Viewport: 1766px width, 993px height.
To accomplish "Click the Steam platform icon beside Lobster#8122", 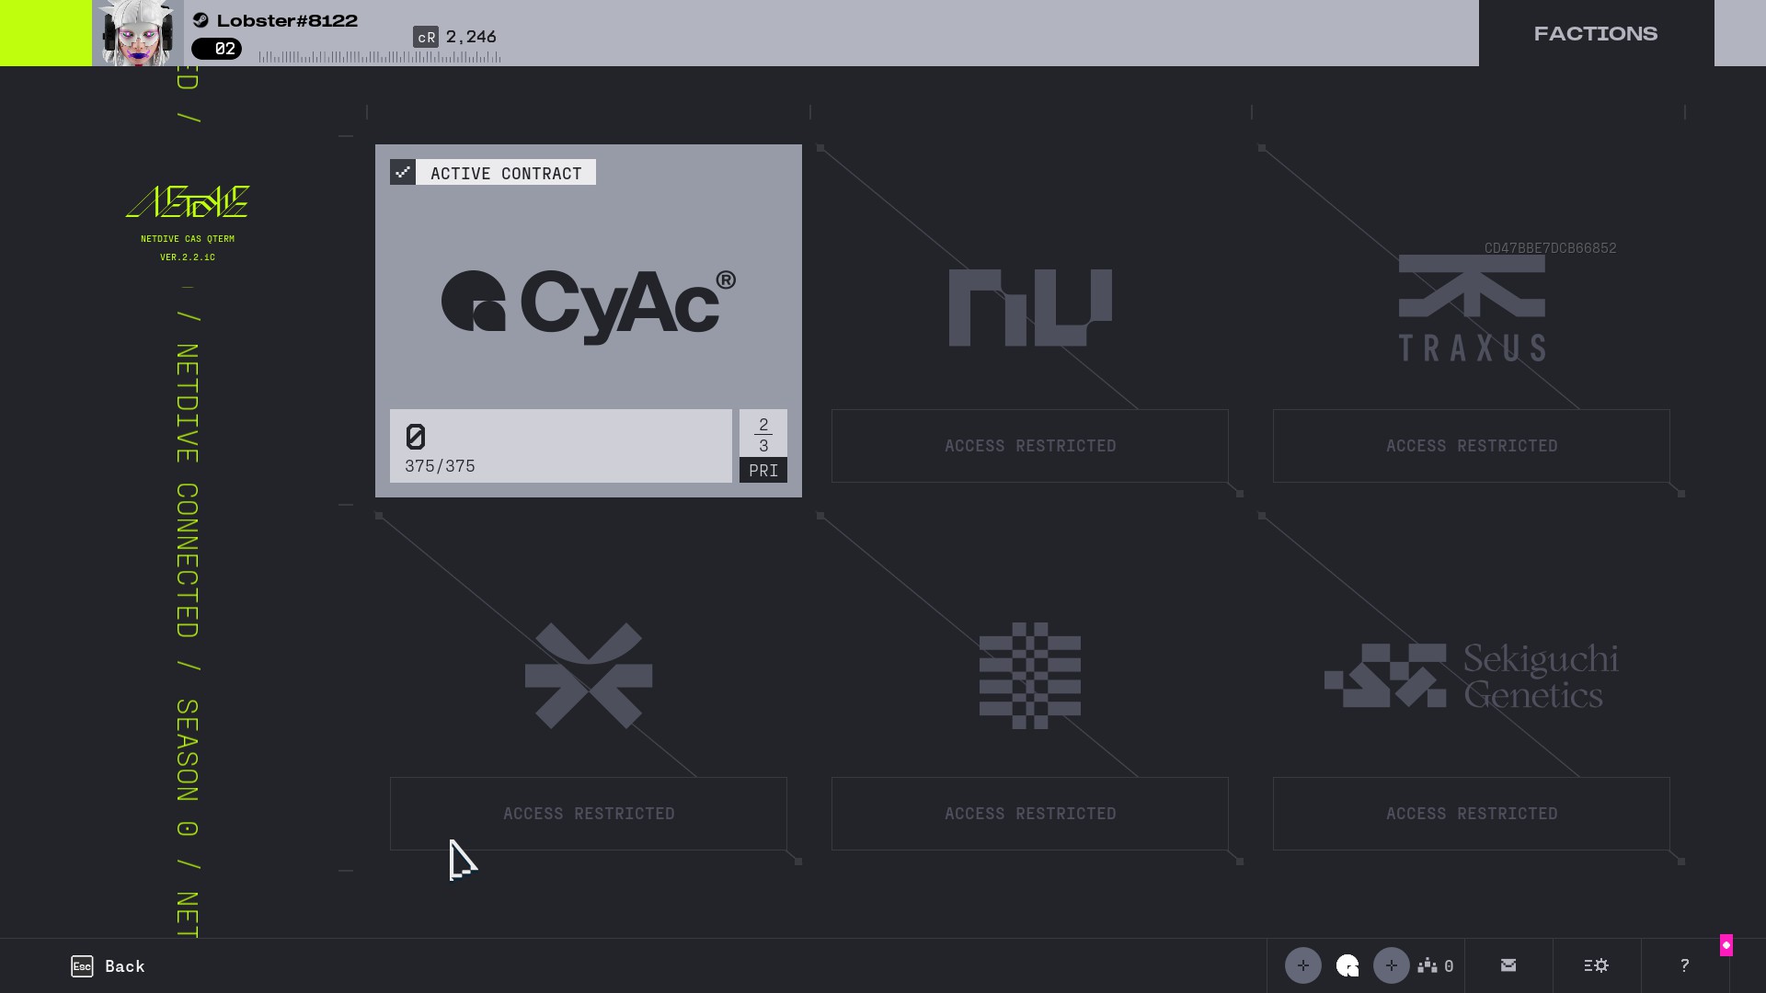I will click(x=201, y=20).
